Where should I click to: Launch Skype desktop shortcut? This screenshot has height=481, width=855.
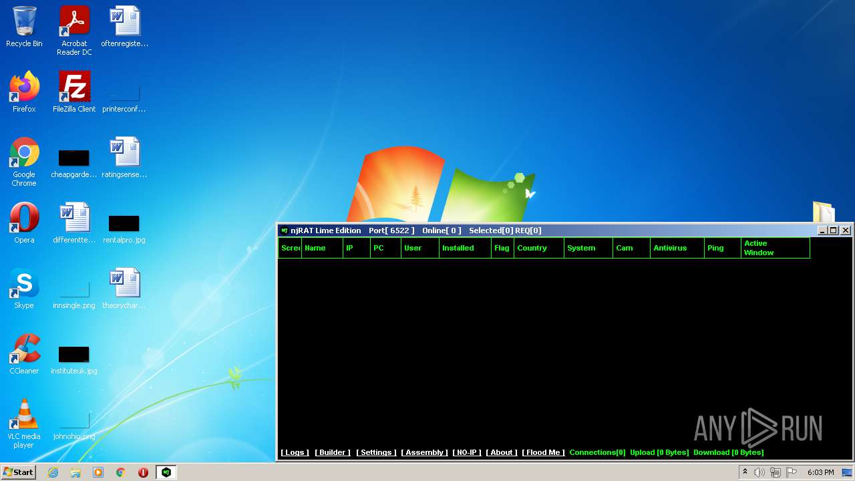click(x=24, y=289)
